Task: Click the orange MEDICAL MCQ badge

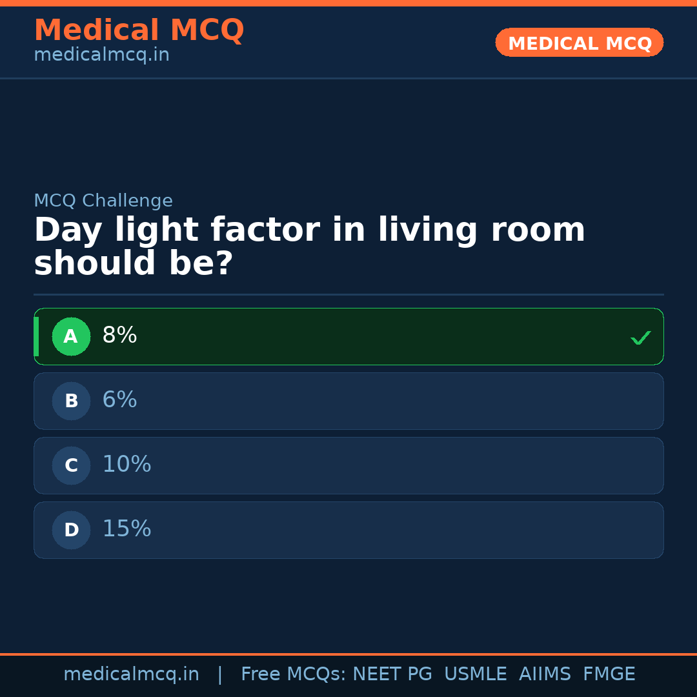Action: pyautogui.click(x=579, y=43)
